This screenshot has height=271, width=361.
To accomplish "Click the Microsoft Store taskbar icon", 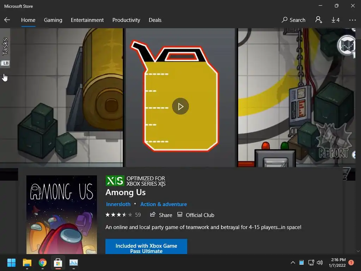I will 58,263.
